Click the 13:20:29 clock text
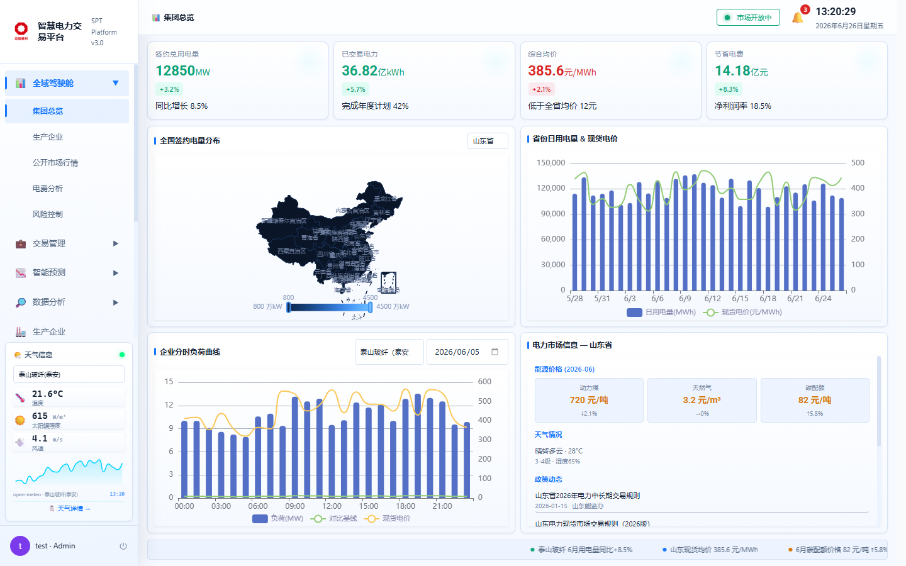The image size is (906, 566). point(836,11)
